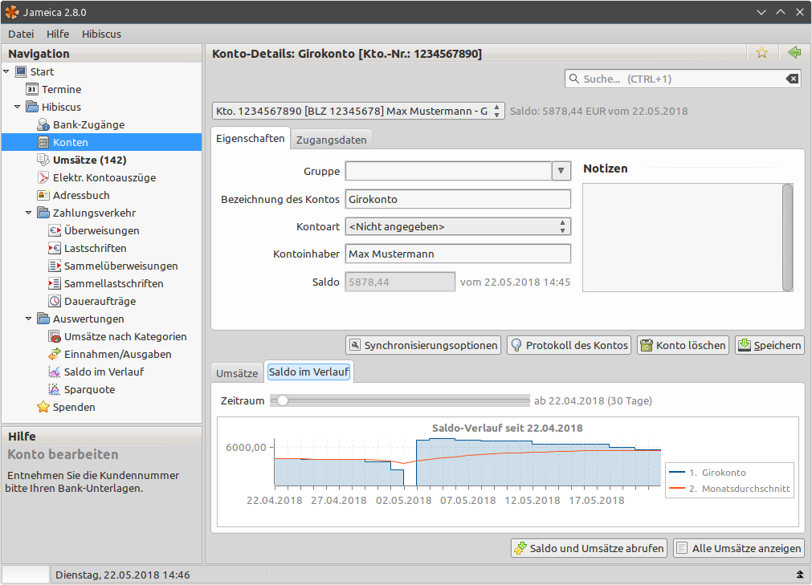812x585 pixels.
Task: Open the Gruppe dropdown arrow
Action: 561,171
